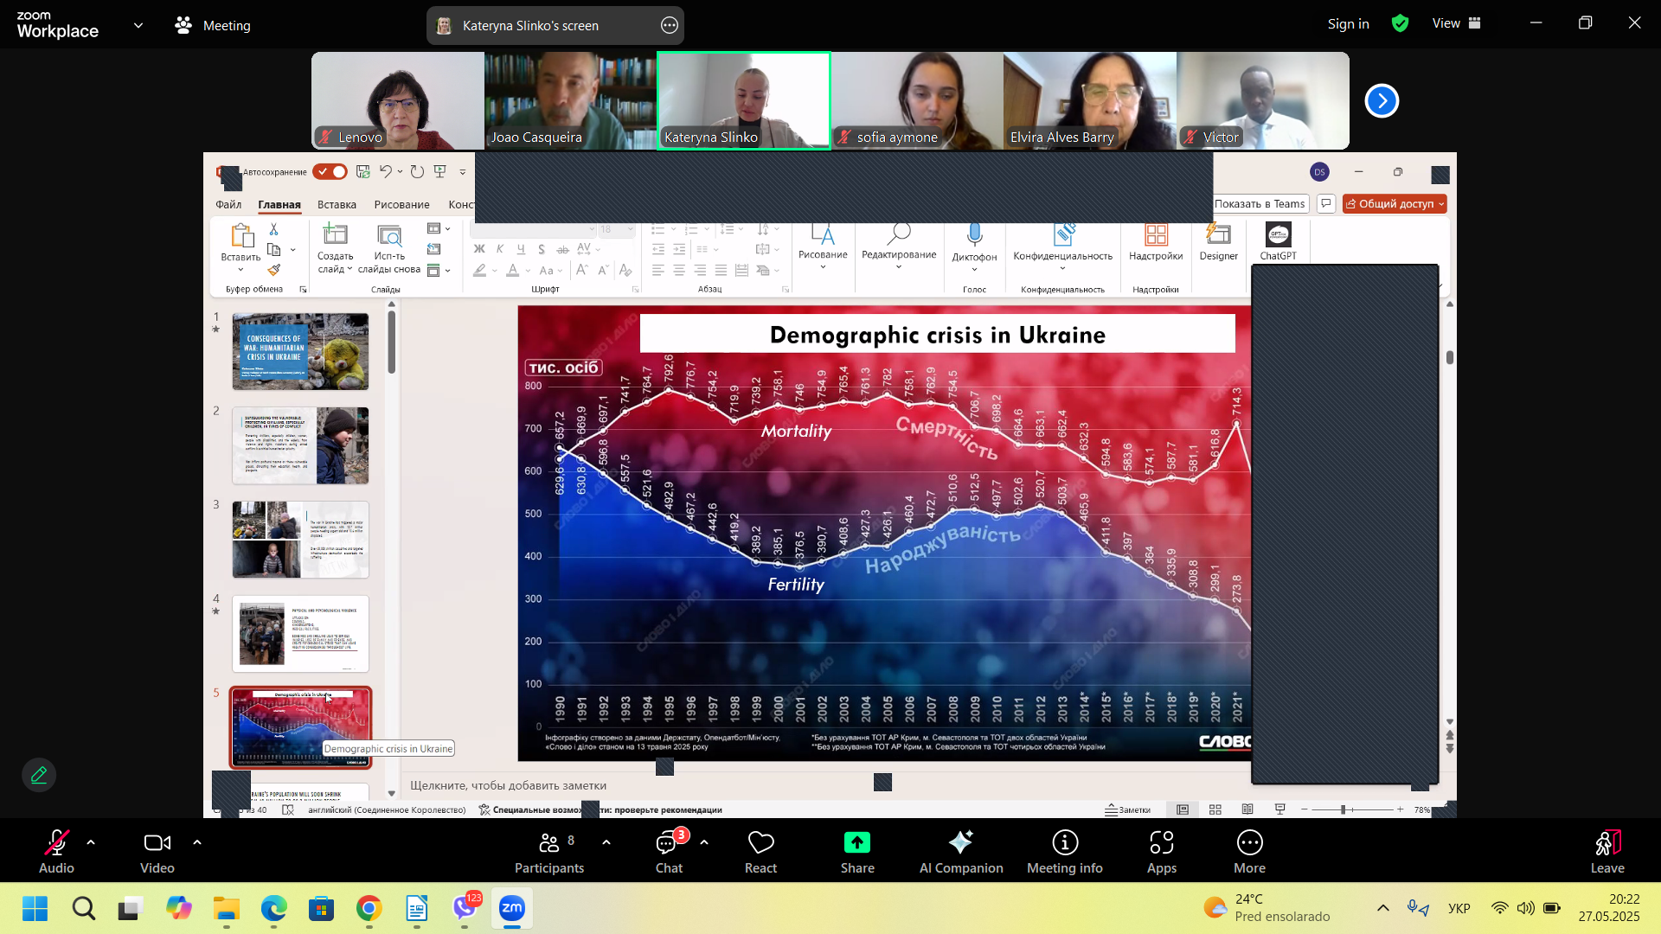Select slide 3 thumbnail
This screenshot has width=1661, height=934.
[300, 540]
